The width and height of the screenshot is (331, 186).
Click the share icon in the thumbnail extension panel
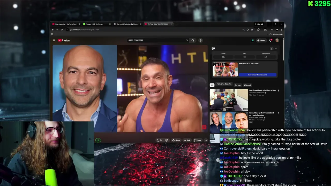click(x=272, y=49)
